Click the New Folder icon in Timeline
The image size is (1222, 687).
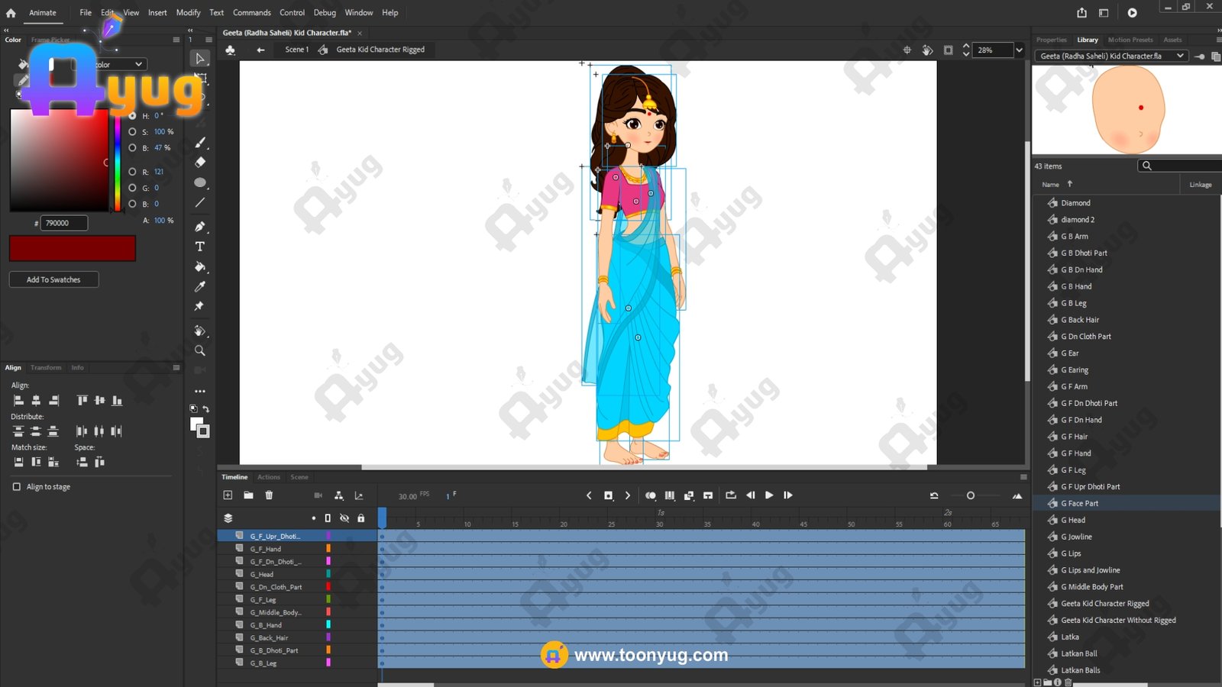[x=248, y=495]
